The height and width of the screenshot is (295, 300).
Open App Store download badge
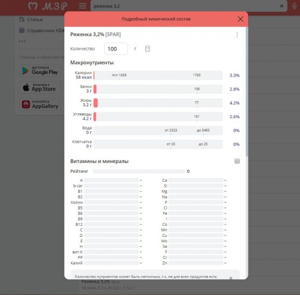click(x=40, y=87)
